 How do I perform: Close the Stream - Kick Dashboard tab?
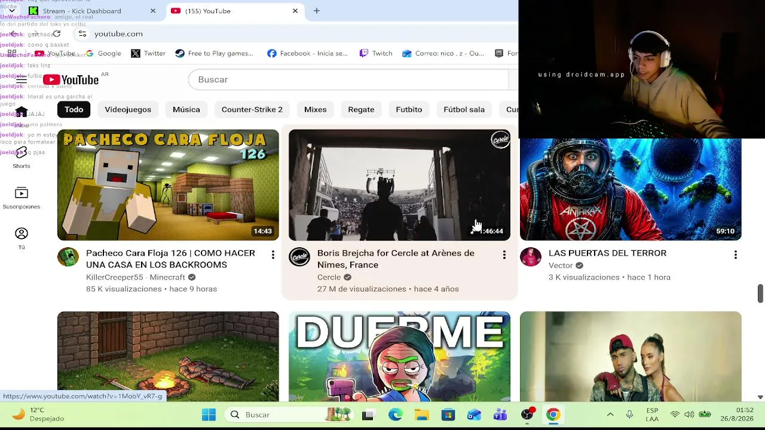pos(153,11)
